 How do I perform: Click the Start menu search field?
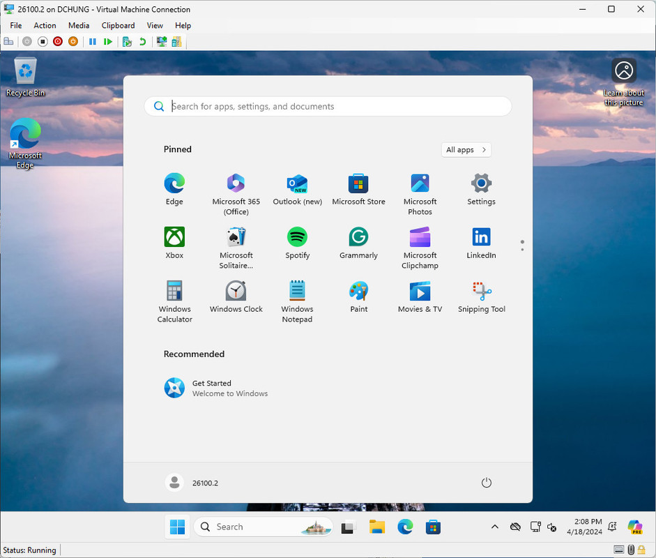[328, 106]
